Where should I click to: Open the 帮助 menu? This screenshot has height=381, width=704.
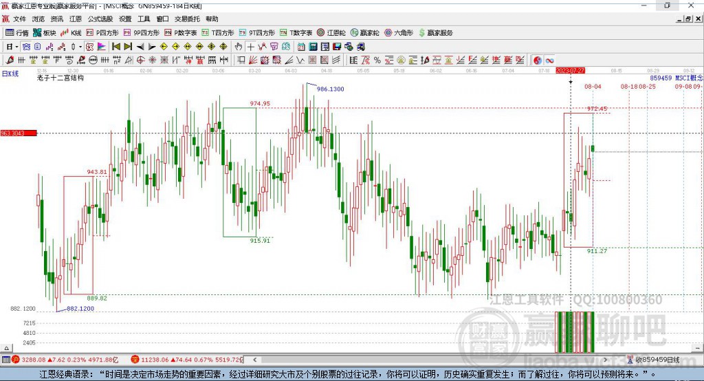[x=212, y=19]
